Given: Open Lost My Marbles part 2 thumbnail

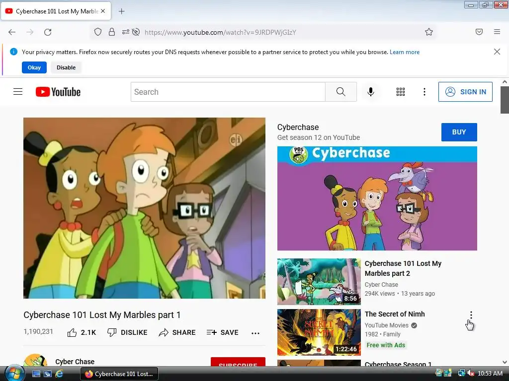Looking at the screenshot, I should point(319,282).
